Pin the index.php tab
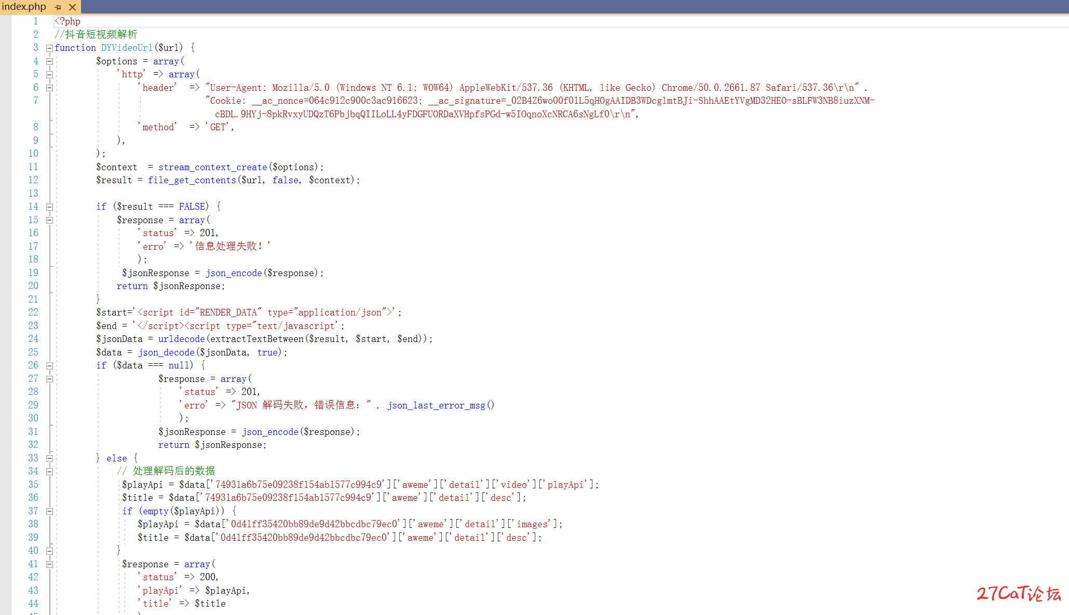 tap(58, 7)
